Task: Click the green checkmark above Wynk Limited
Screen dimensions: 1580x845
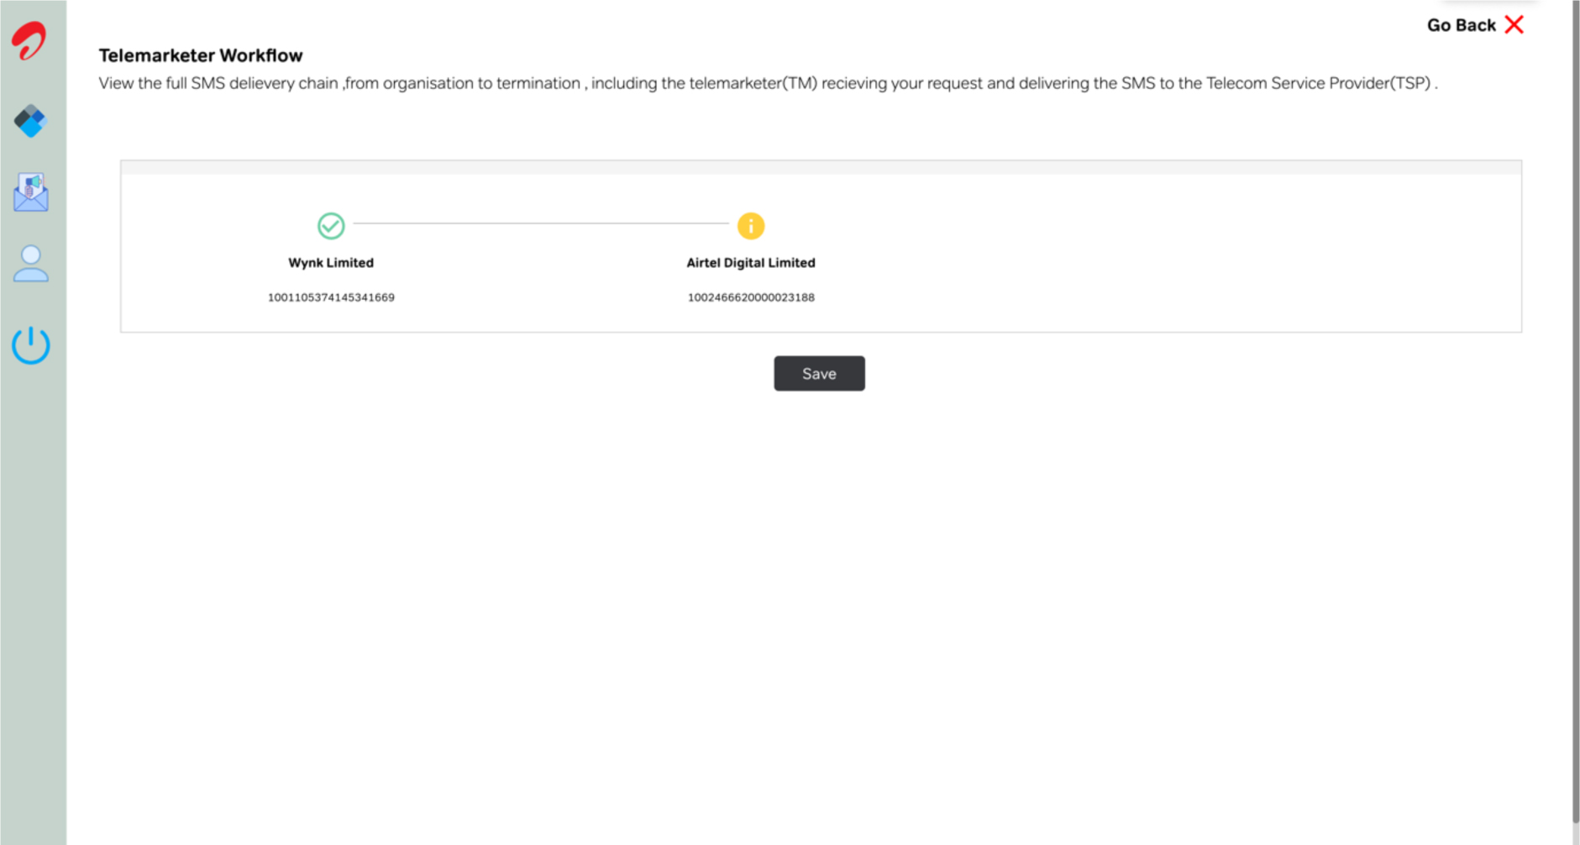Action: pos(331,225)
